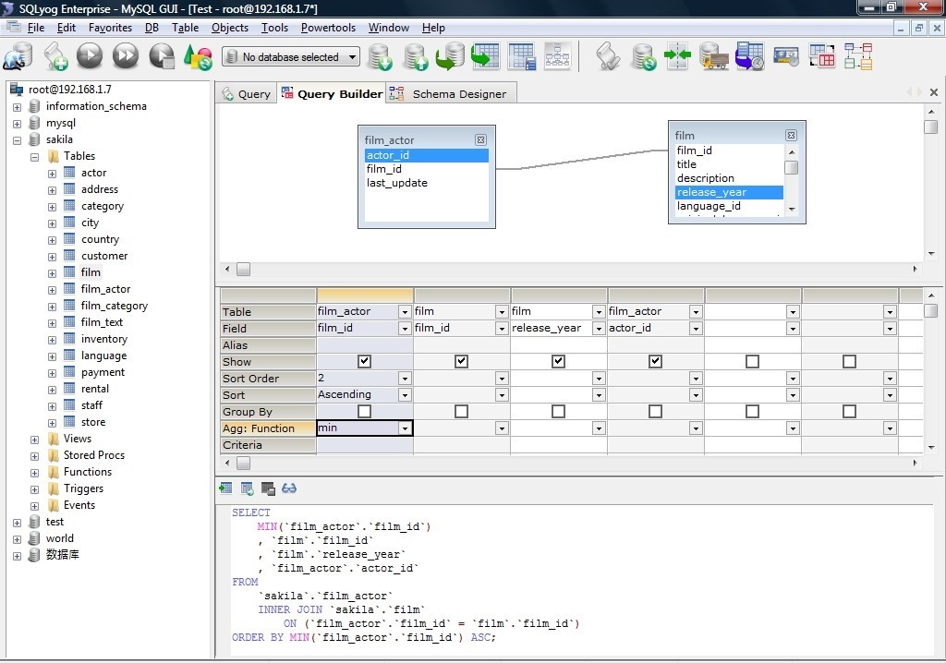This screenshot has height=663, width=946.
Task: Click the new query editor toolbar icon
Action: [x=55, y=57]
